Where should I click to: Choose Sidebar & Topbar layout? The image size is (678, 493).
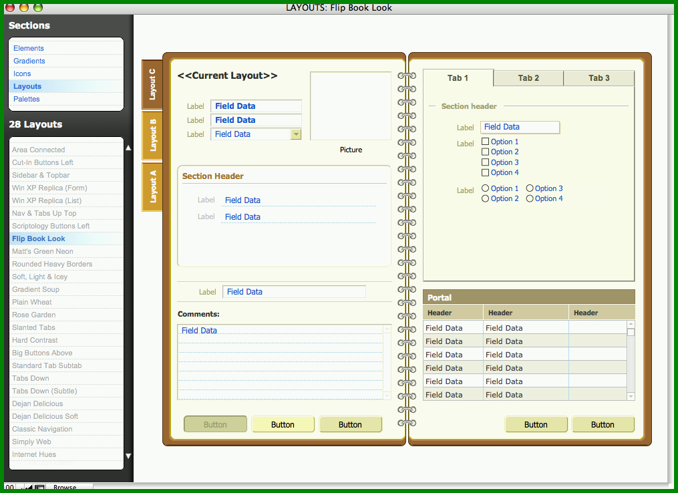pyautogui.click(x=66, y=175)
